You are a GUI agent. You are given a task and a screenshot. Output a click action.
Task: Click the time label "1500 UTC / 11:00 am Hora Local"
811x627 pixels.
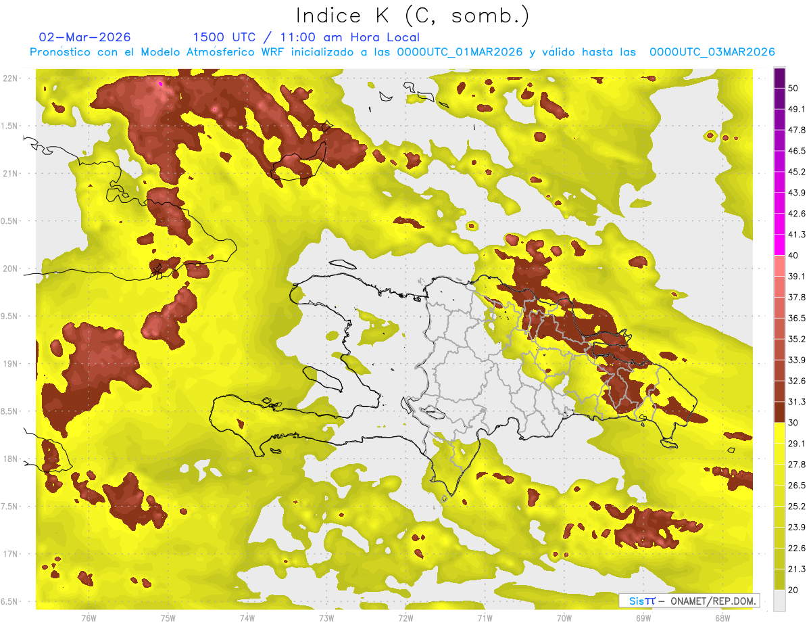[x=306, y=37]
